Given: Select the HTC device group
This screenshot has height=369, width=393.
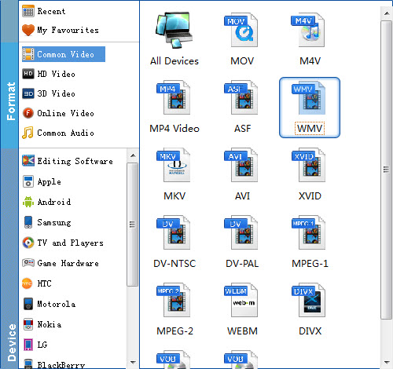Looking at the screenshot, I should click(37, 283).
